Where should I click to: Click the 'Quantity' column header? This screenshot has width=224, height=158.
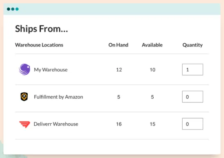point(193,45)
